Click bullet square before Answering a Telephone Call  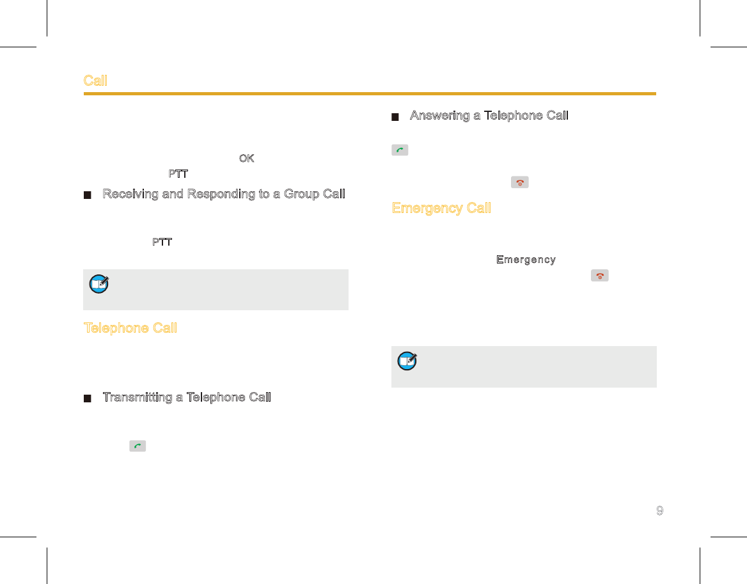(395, 117)
